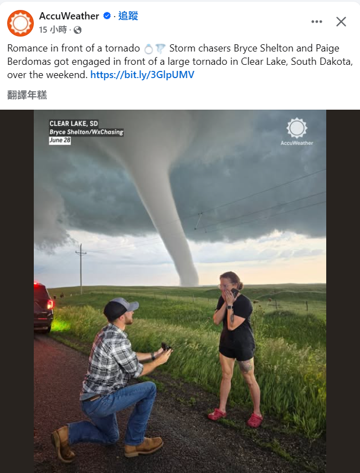This screenshot has height=473, width=360.
Task: Click the AccuWeather sun watermark in photo
Action: tap(297, 131)
